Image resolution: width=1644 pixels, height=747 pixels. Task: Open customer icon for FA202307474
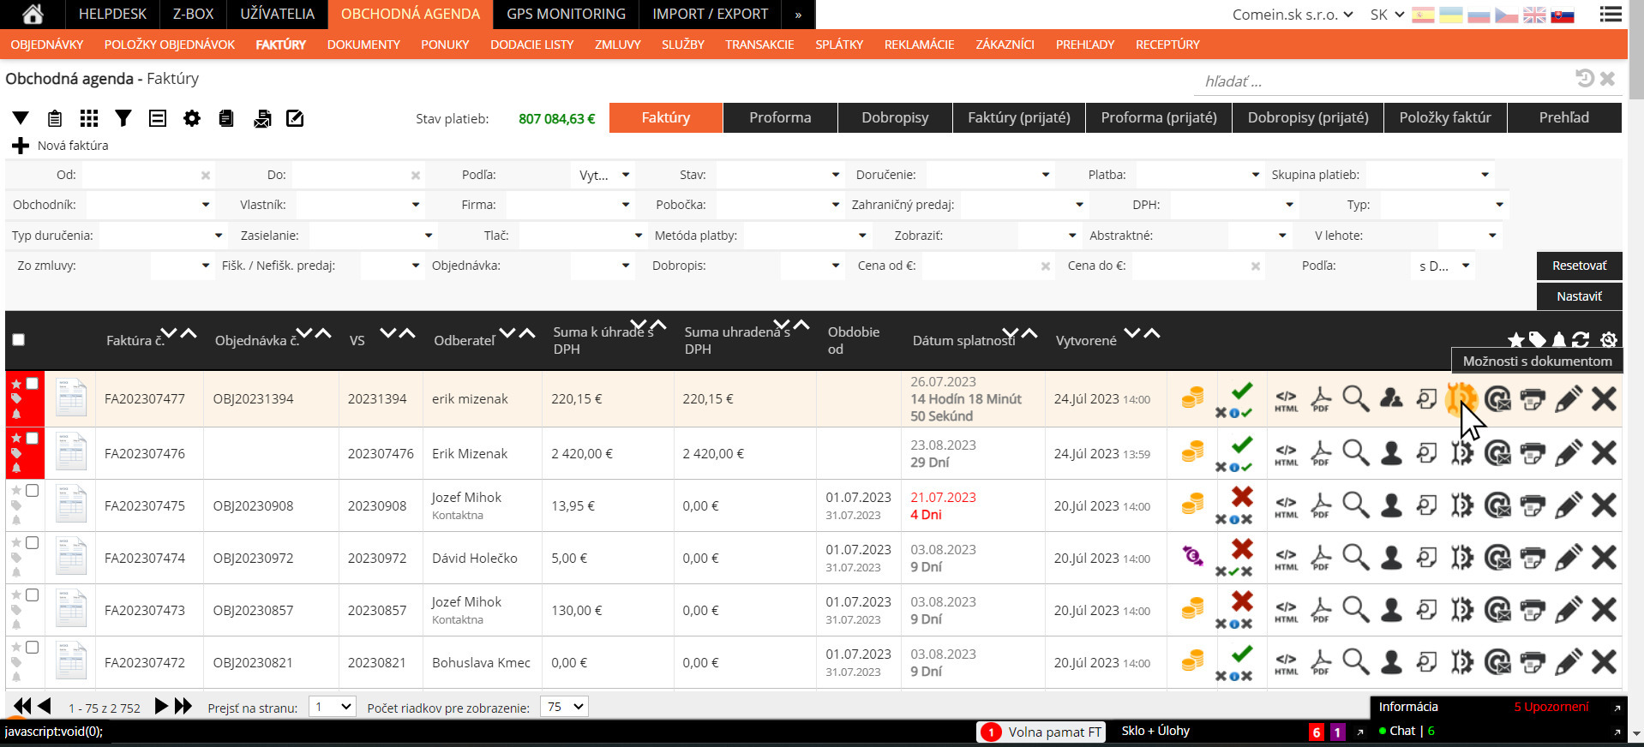[x=1391, y=558]
